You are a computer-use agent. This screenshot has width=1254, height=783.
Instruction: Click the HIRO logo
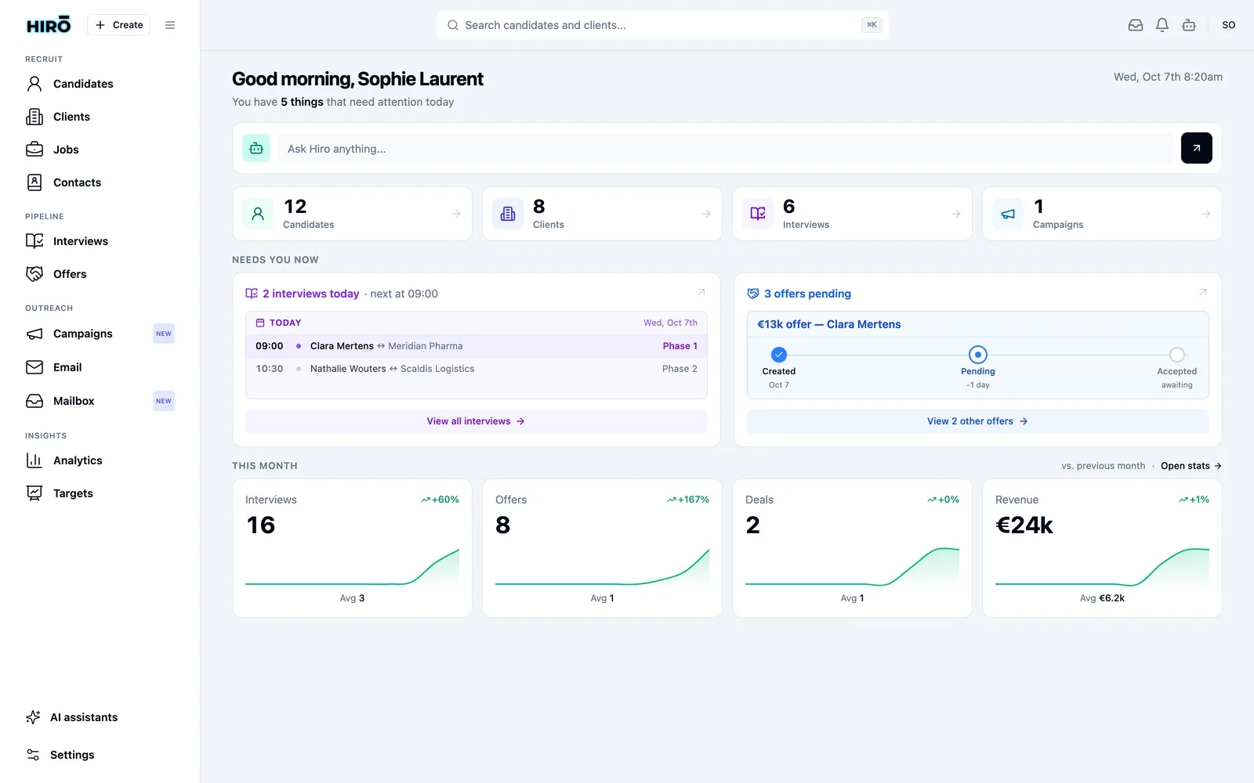(x=49, y=25)
